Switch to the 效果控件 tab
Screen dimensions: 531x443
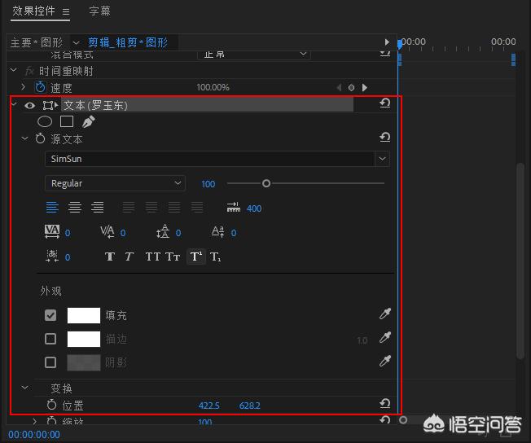[33, 11]
